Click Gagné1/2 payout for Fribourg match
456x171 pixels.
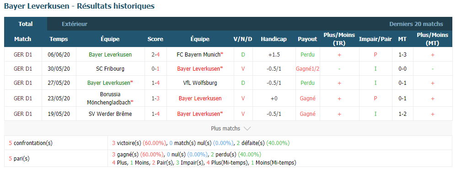308,69
